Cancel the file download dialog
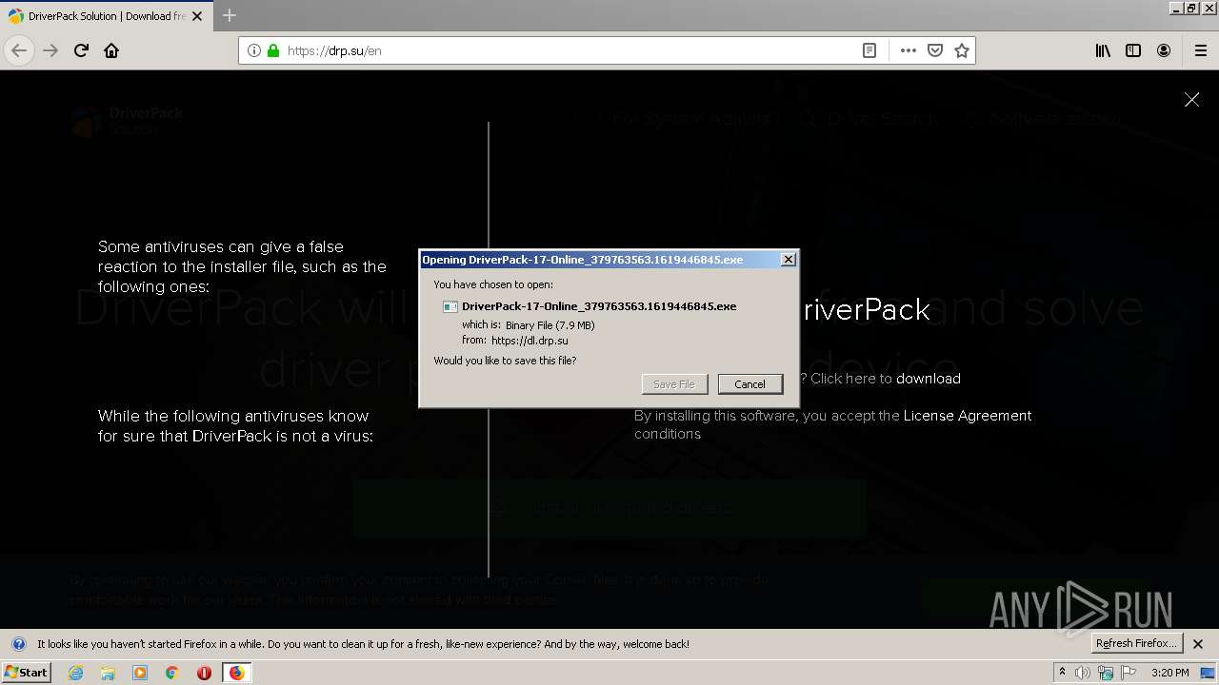The image size is (1219, 685). 749,384
